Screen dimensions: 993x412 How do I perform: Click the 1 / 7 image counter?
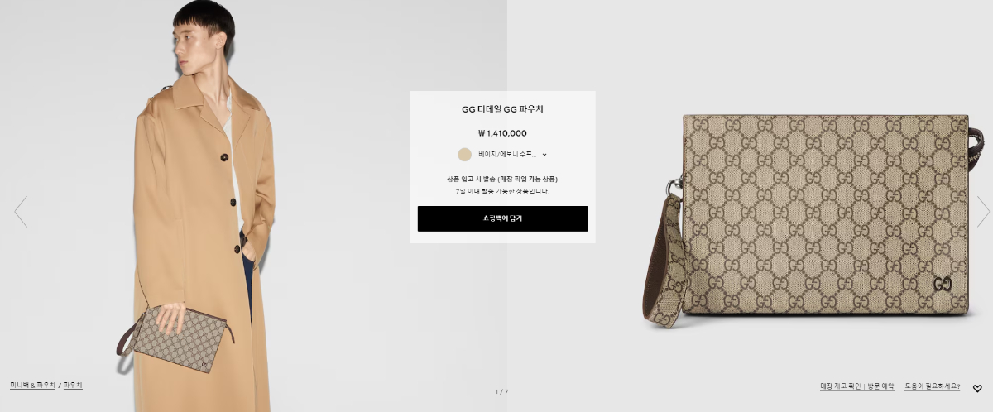502,391
